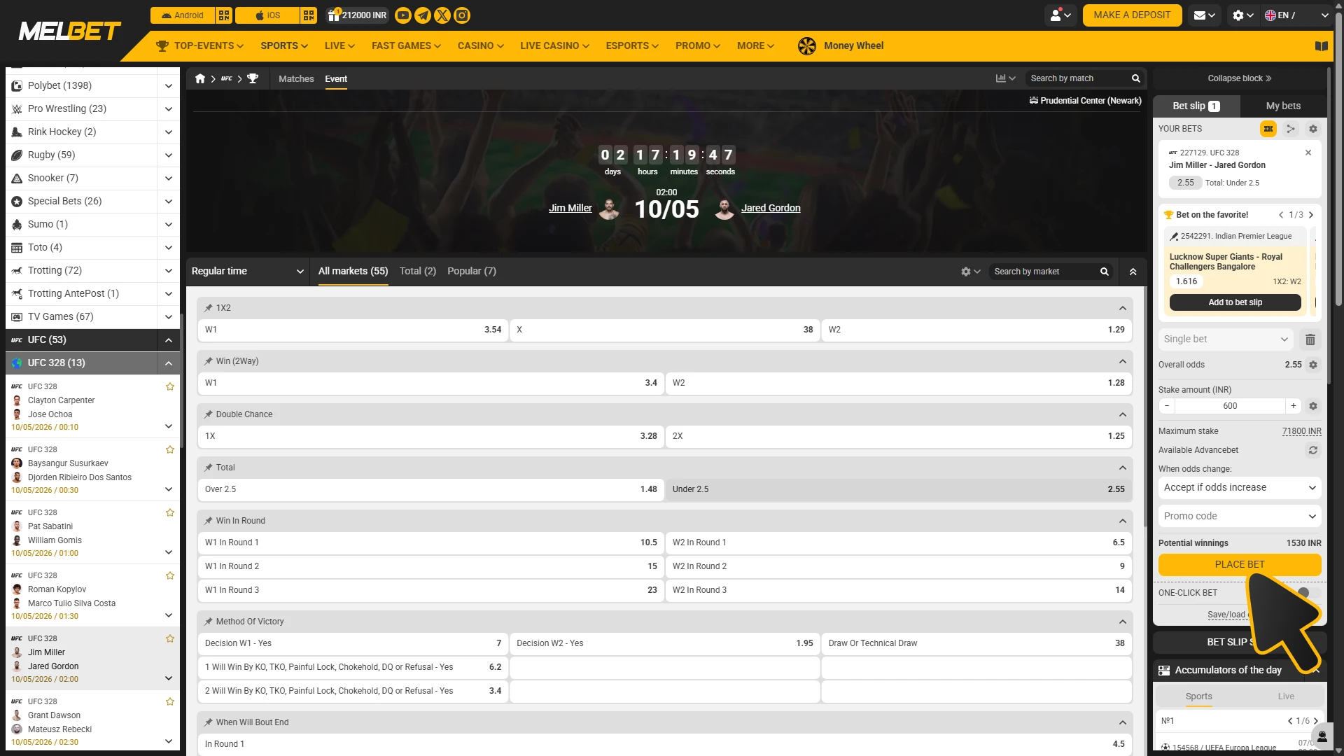Click Collapse block link

[x=1239, y=78]
